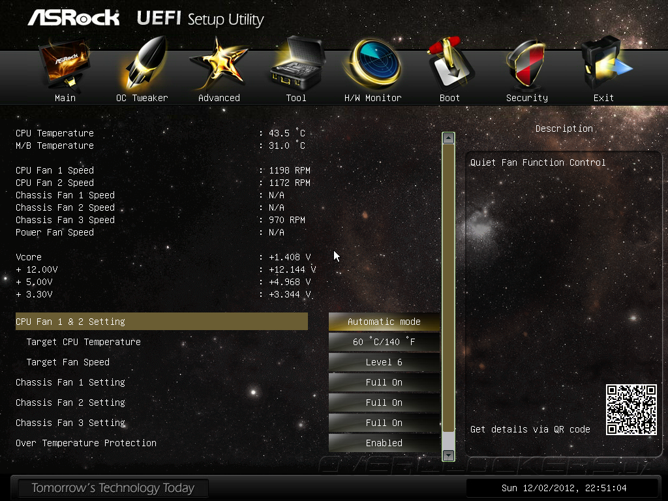Viewport: 668px width, 501px height.
Task: Select CPU Fan 1 & 2 Setting row
Action: [162, 322]
